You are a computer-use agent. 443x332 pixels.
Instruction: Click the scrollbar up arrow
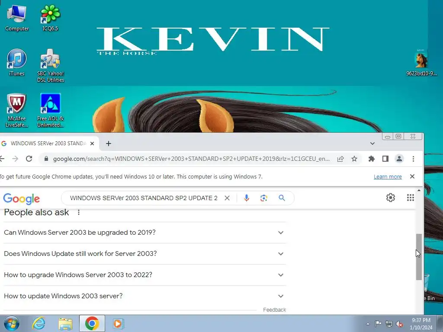(419, 191)
